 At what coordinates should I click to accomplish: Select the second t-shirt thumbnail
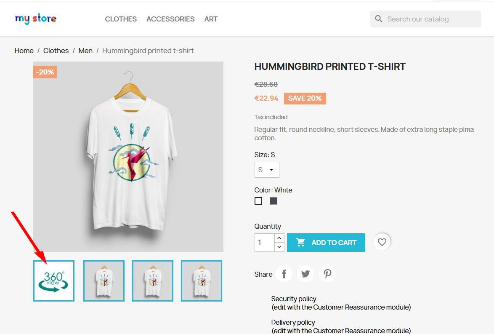[153, 281]
